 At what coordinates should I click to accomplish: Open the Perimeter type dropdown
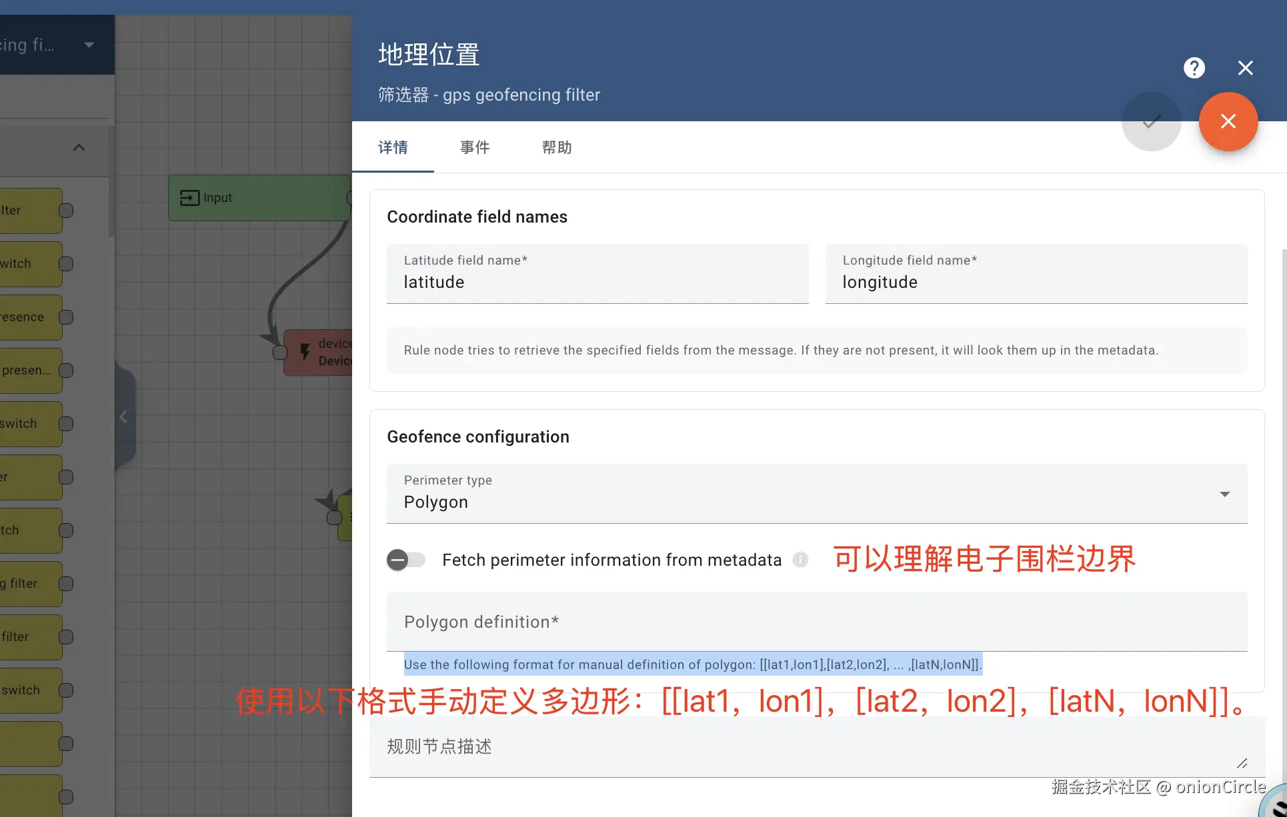coord(816,494)
